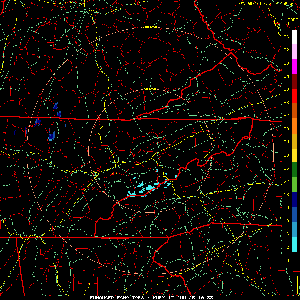Click the legend value "46"
The image size is (300, 300).
click(286, 103)
